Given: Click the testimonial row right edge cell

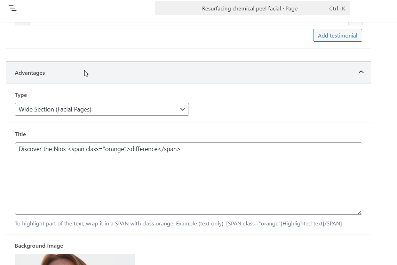Looking at the screenshot, I should (356, 24).
